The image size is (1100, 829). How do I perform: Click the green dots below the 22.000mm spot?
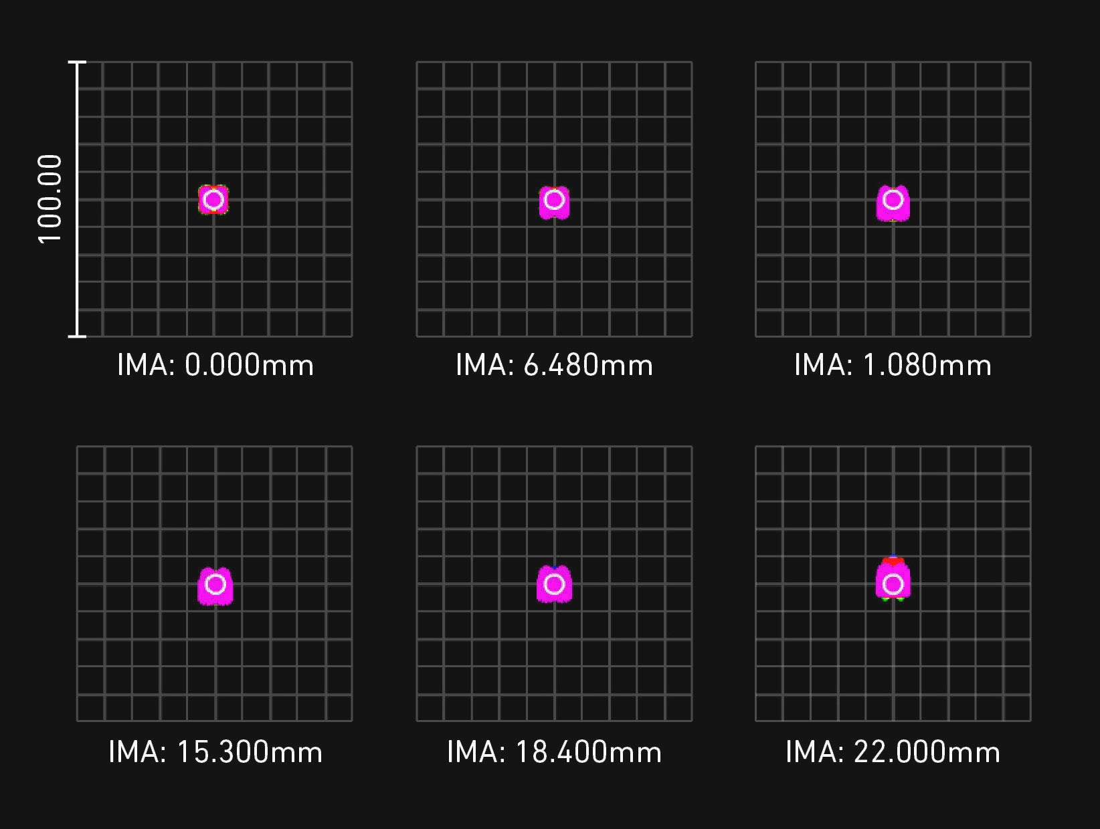[893, 599]
